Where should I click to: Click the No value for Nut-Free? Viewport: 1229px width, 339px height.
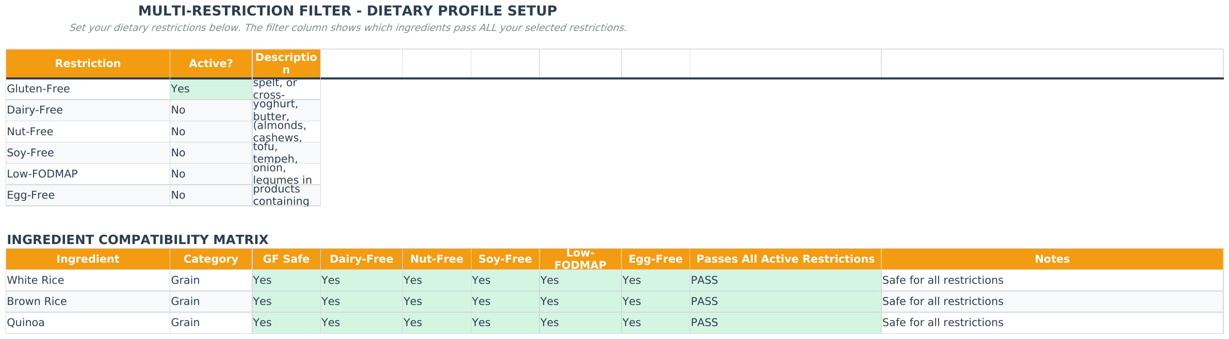211,132
